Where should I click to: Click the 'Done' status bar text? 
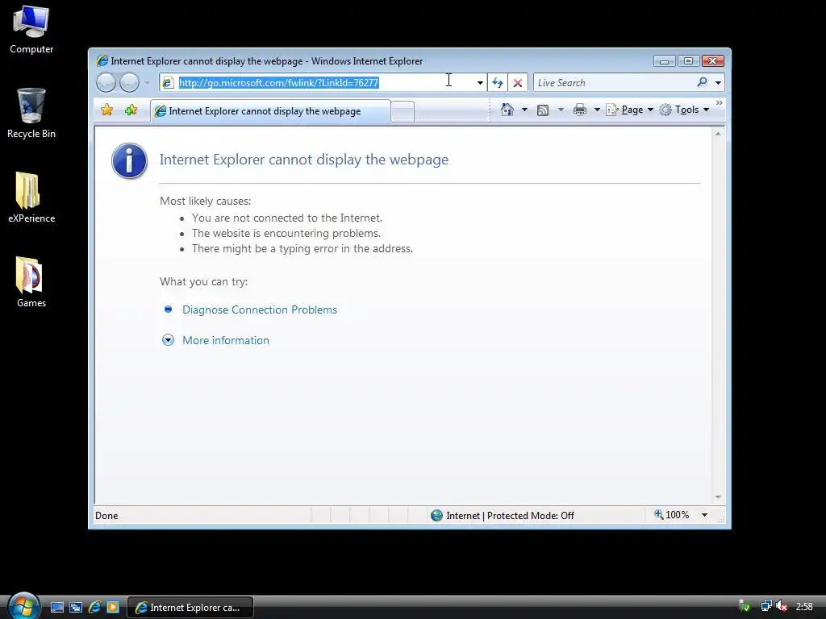pyautogui.click(x=106, y=515)
